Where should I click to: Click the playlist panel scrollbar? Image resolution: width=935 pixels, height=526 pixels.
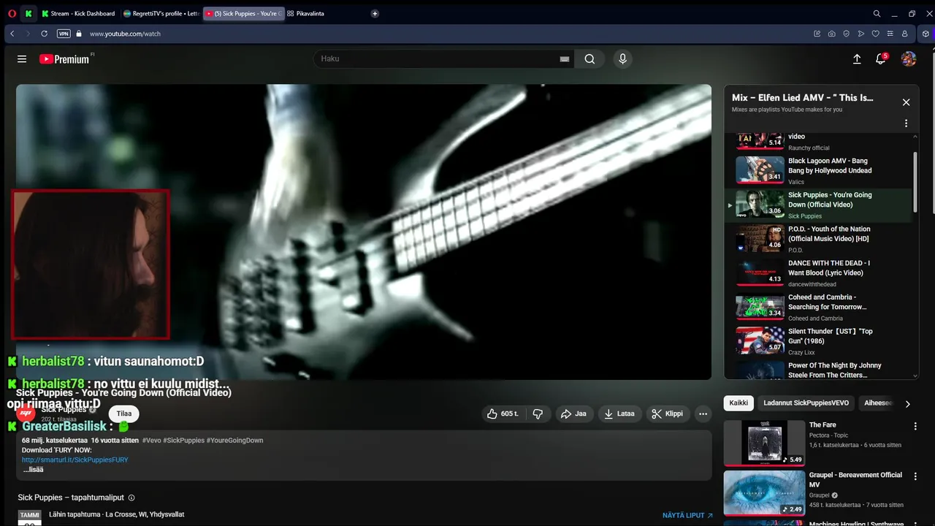(916, 183)
